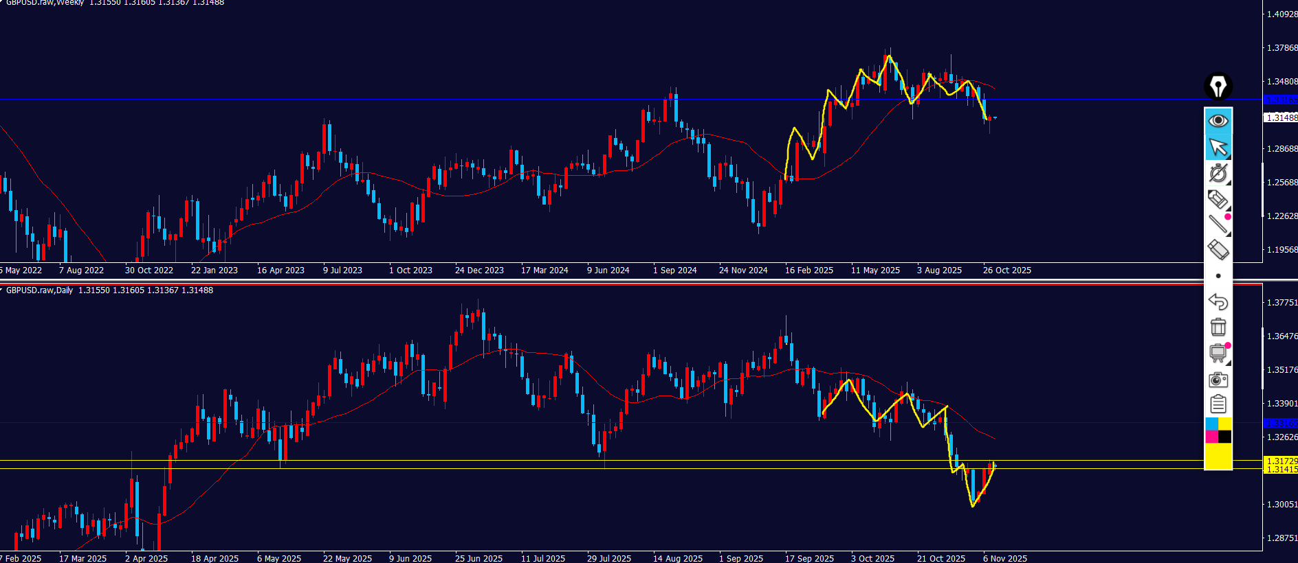Pick the magenta color swatch

(x=1211, y=437)
